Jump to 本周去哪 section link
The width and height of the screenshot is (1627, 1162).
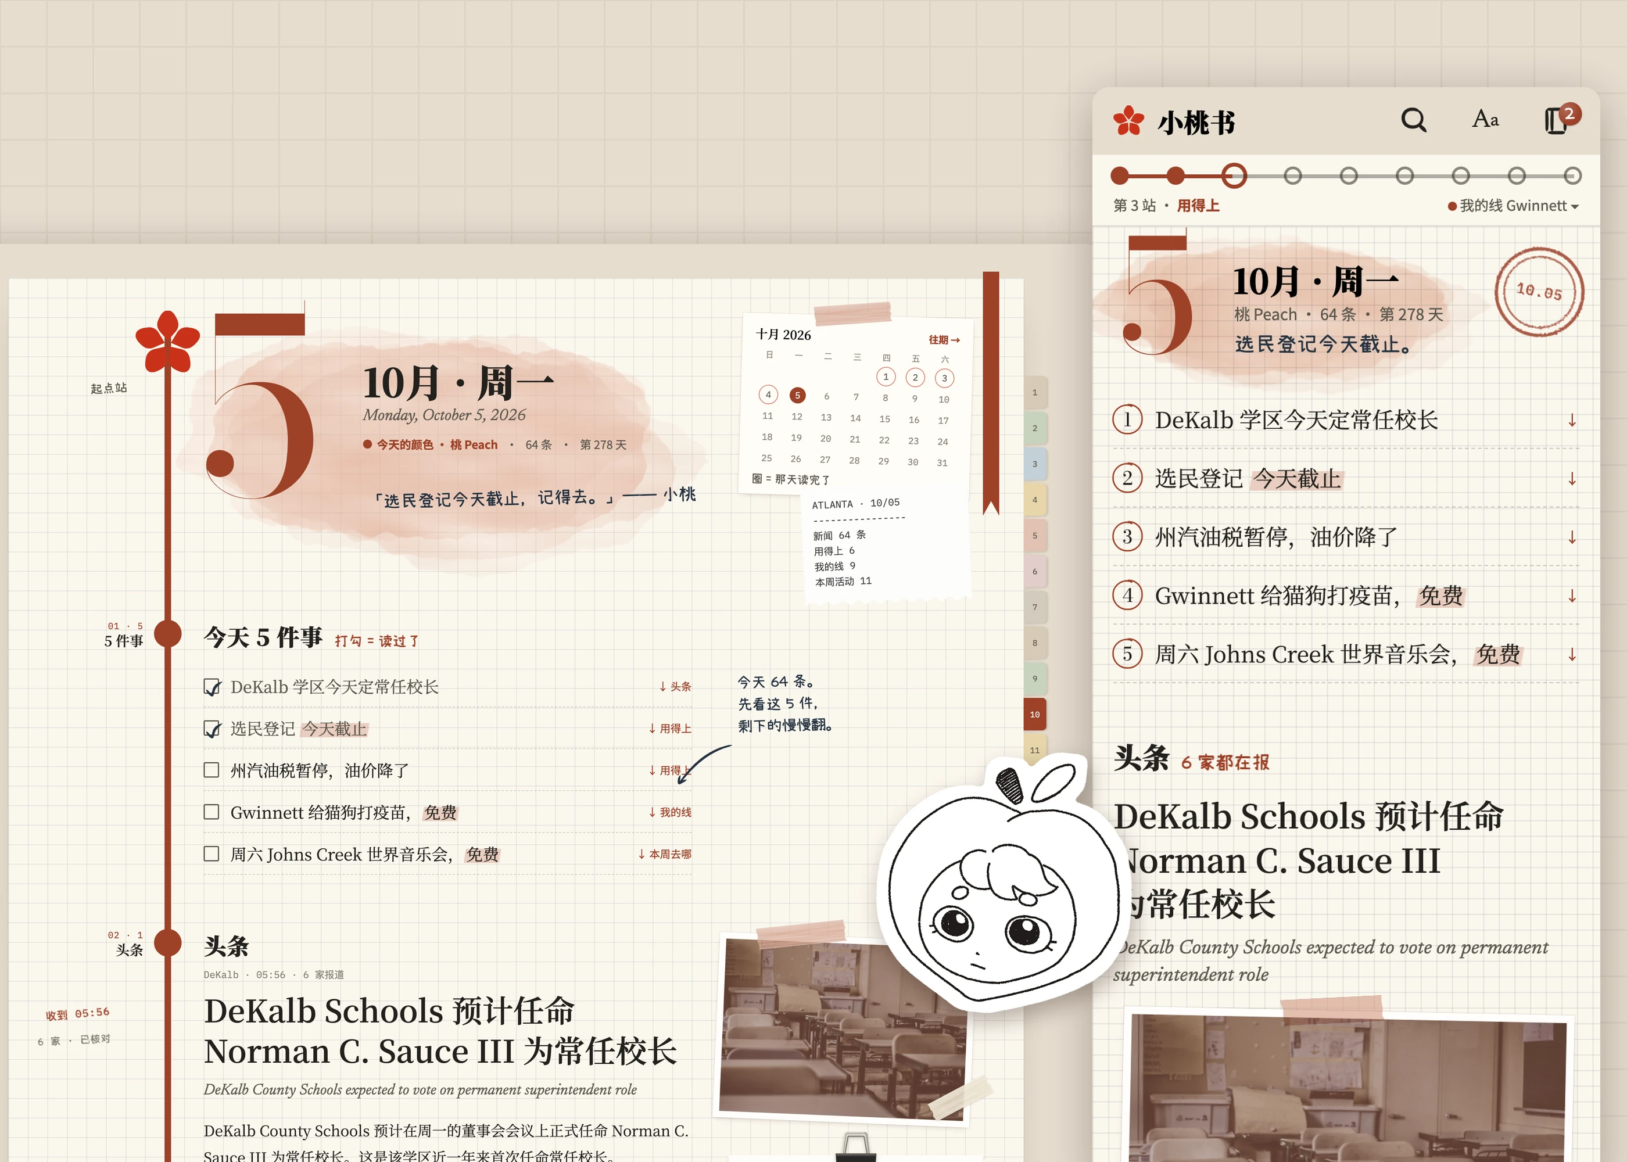click(665, 853)
